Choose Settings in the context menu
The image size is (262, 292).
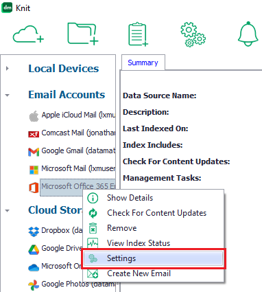point(153,258)
